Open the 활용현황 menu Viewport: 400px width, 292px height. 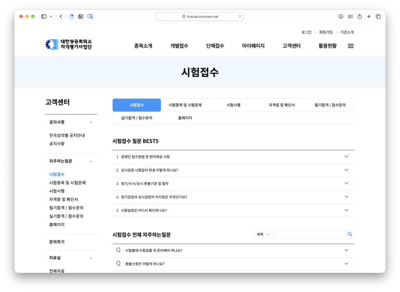tap(328, 46)
